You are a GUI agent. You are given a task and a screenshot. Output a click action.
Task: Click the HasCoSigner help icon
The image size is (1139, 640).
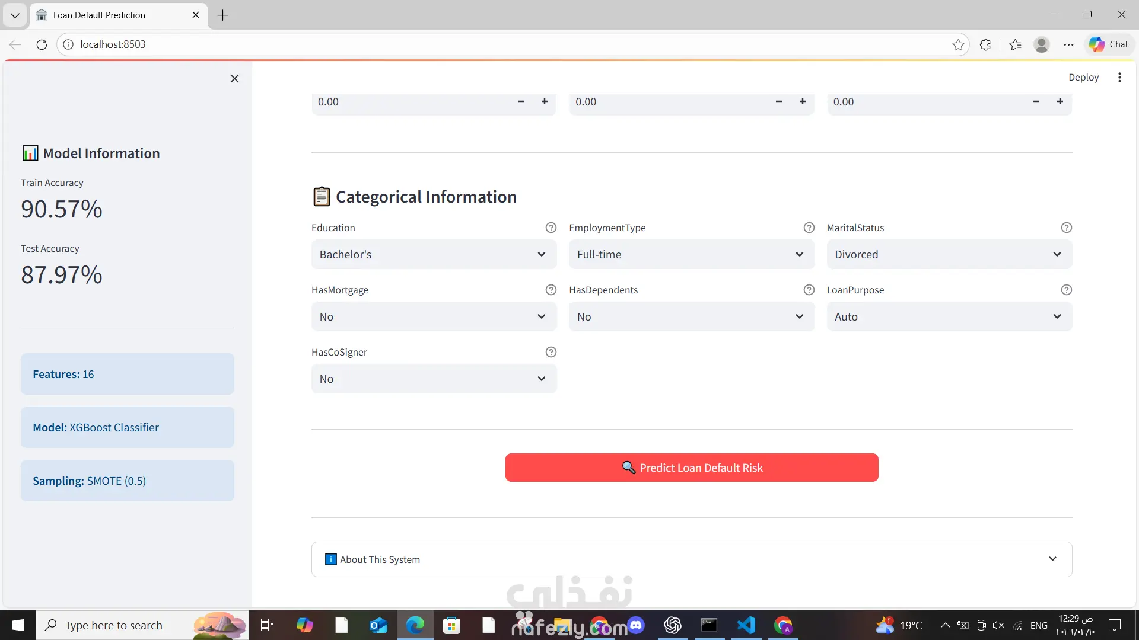tap(551, 352)
